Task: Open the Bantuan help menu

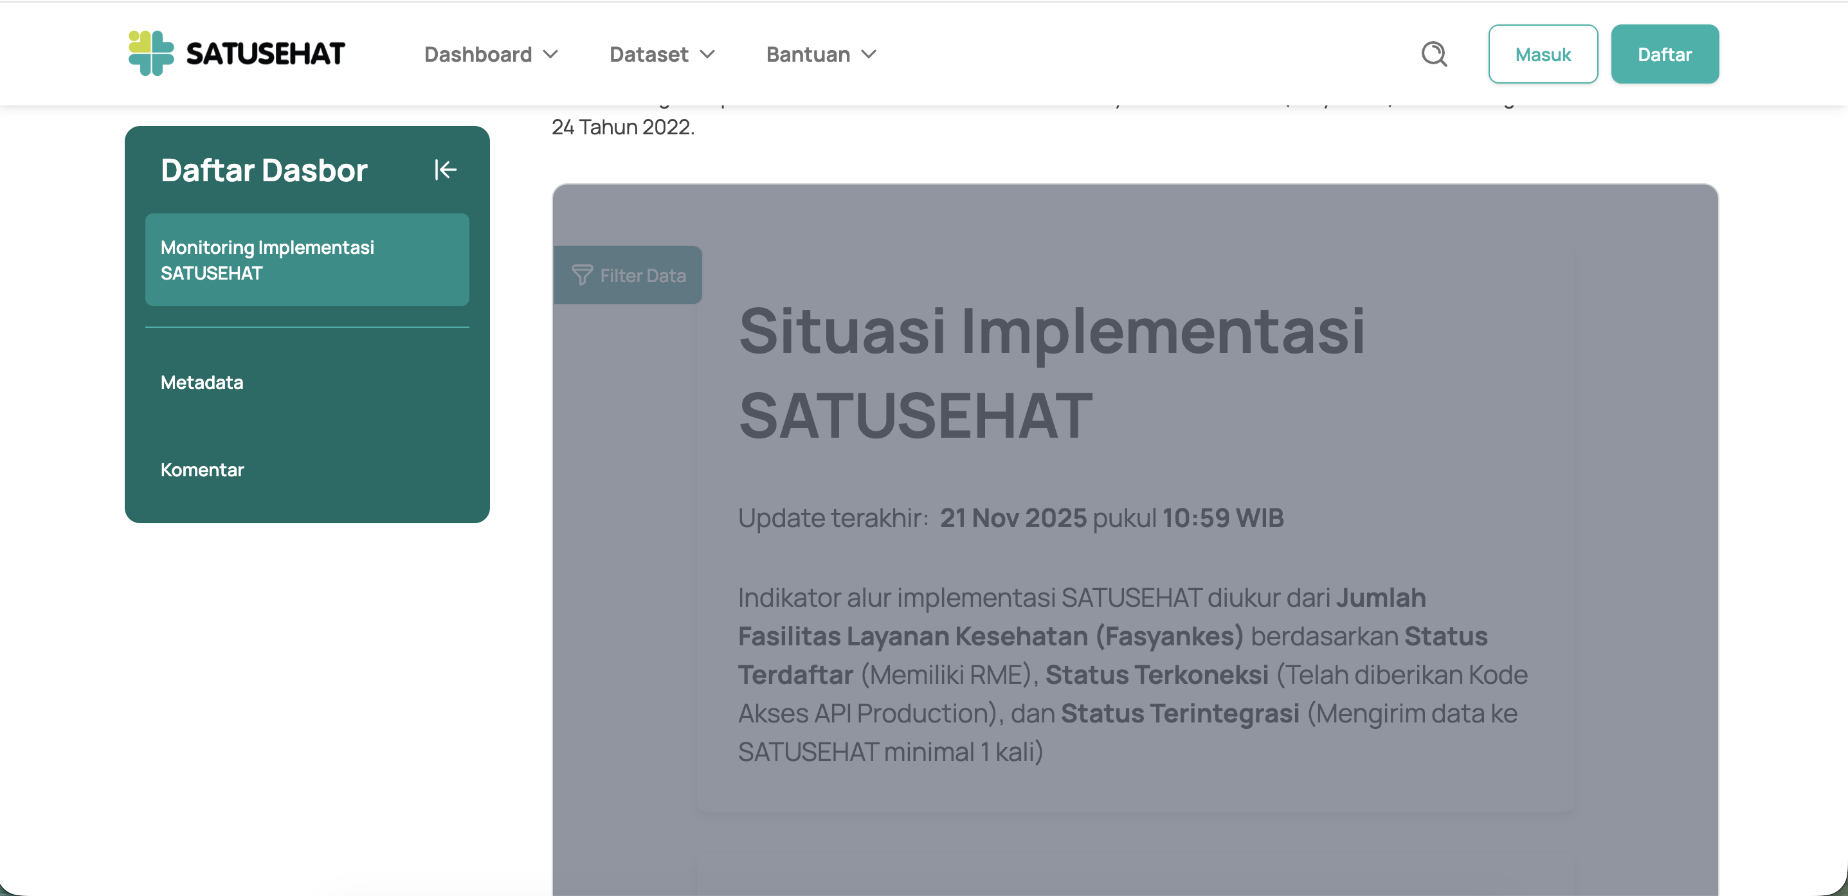Action: click(808, 55)
